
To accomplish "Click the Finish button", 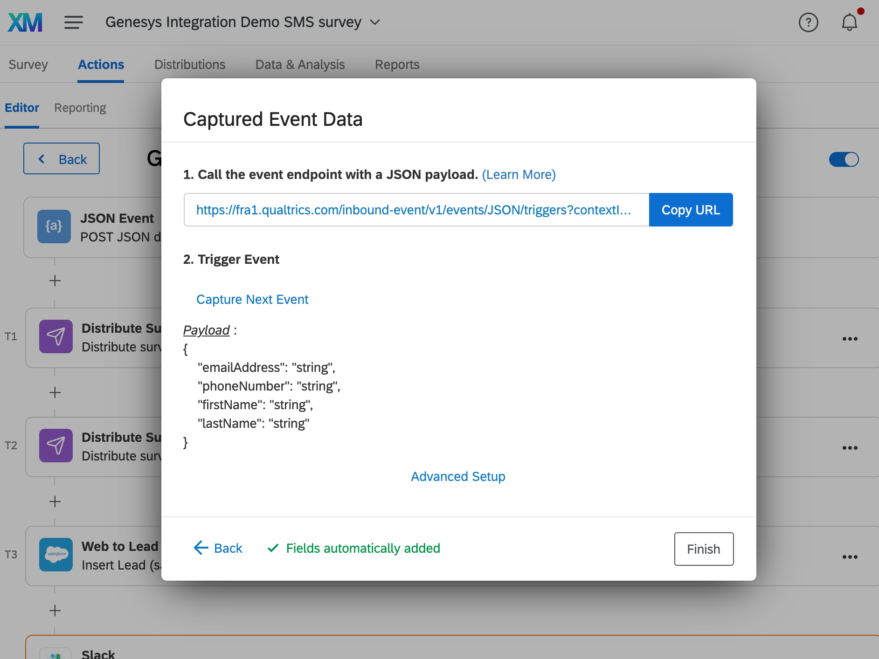I will [703, 549].
